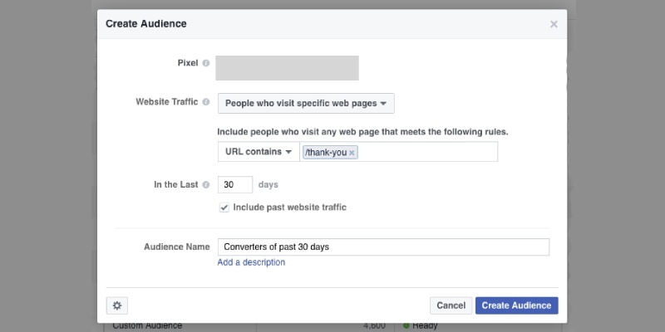Click the Website Traffic info icon
Image resolution: width=665 pixels, height=332 pixels.
(205, 102)
